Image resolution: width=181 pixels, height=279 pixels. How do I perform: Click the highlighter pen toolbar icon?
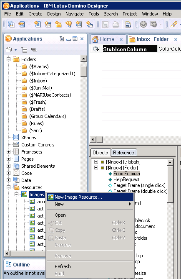pyautogui.click(x=174, y=24)
